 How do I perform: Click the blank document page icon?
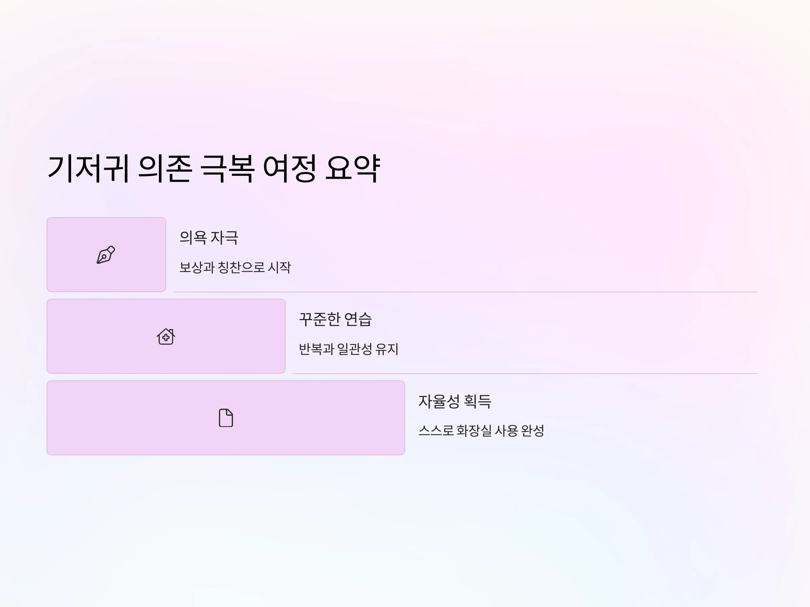click(x=226, y=418)
